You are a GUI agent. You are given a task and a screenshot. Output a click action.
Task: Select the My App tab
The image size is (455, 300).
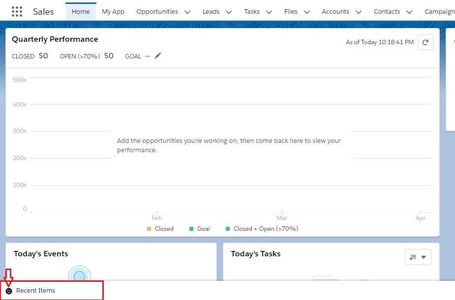pos(113,11)
